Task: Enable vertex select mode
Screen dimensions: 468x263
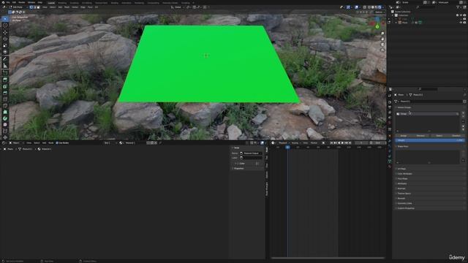Action: click(x=31, y=7)
